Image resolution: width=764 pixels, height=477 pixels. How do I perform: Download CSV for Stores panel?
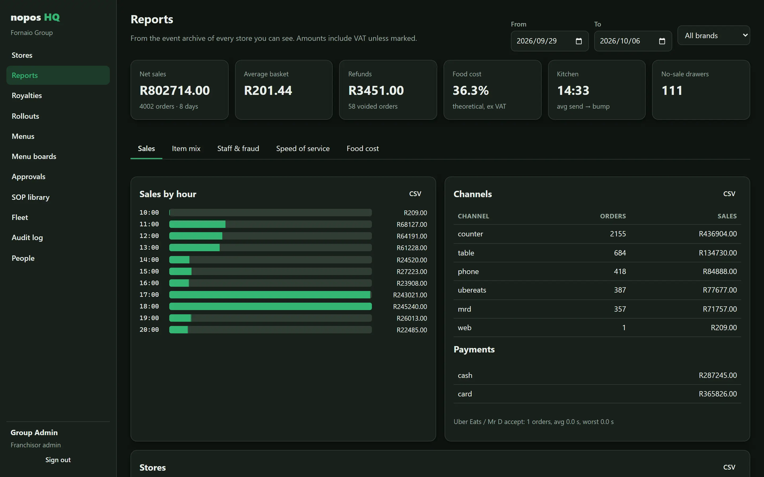click(x=729, y=467)
